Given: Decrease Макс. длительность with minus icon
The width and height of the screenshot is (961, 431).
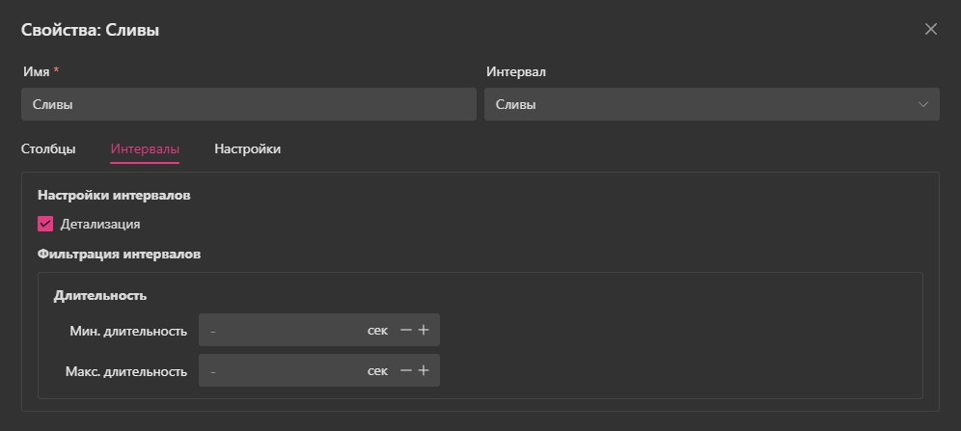Looking at the screenshot, I should pyautogui.click(x=406, y=370).
